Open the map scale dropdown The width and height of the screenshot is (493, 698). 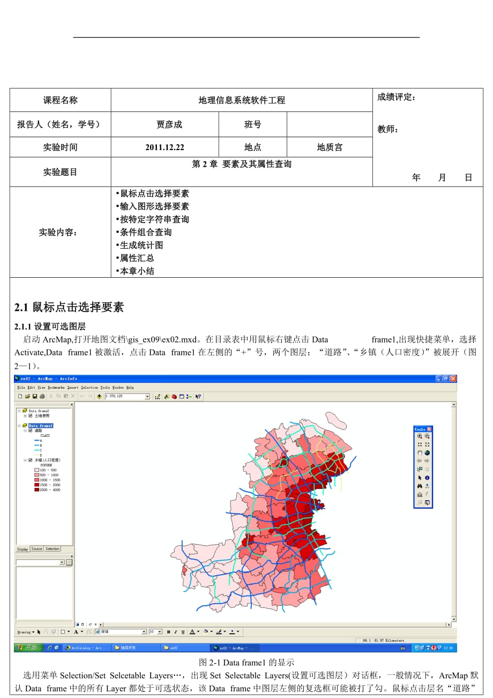point(147,397)
